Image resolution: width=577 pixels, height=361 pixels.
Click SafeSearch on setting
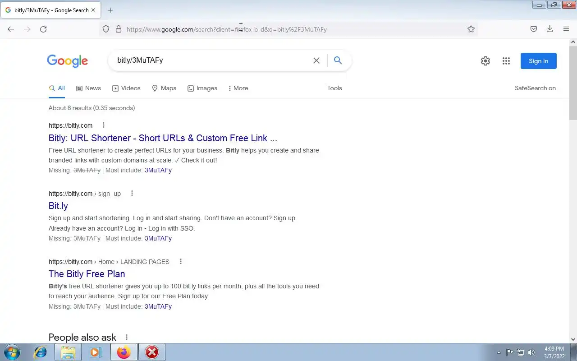pos(535,88)
